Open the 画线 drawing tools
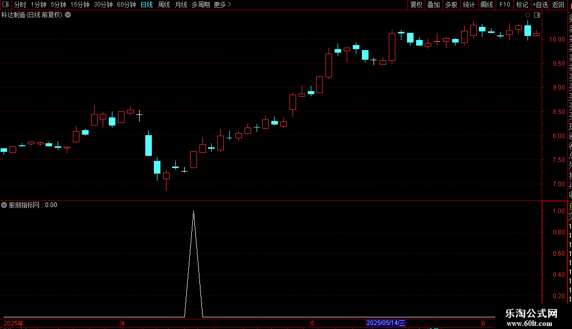 pyautogui.click(x=486, y=5)
